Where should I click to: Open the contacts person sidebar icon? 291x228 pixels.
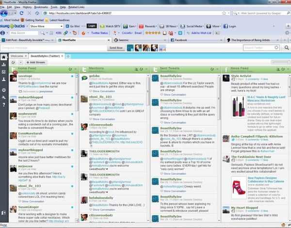pyautogui.click(x=4, y=79)
